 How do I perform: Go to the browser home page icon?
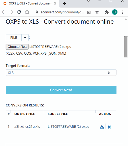(x=27, y=12)
